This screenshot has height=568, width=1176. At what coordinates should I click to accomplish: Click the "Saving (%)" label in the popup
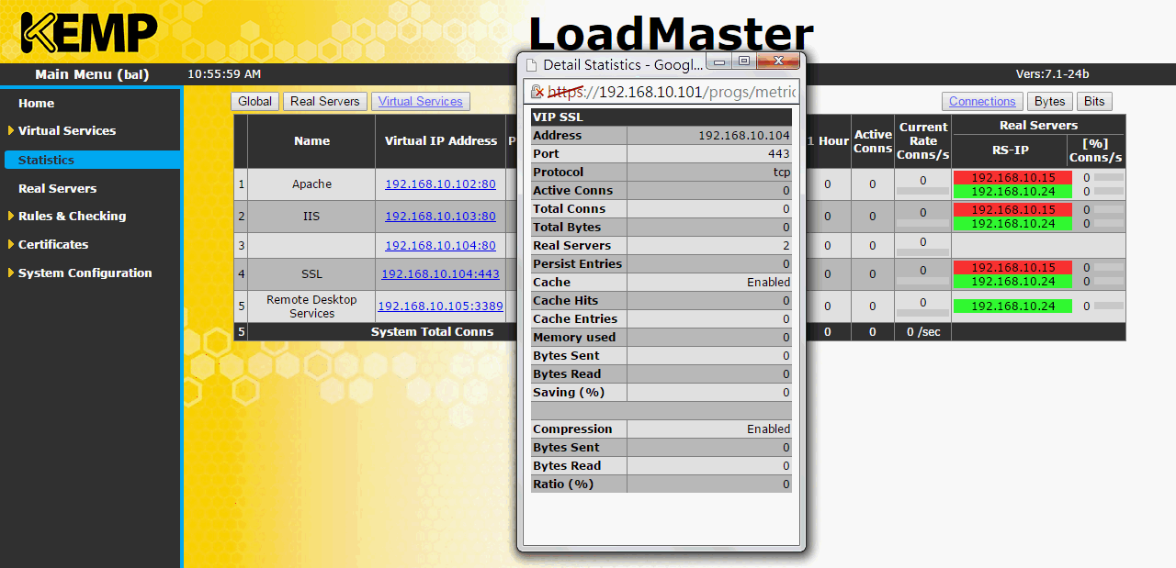(569, 393)
